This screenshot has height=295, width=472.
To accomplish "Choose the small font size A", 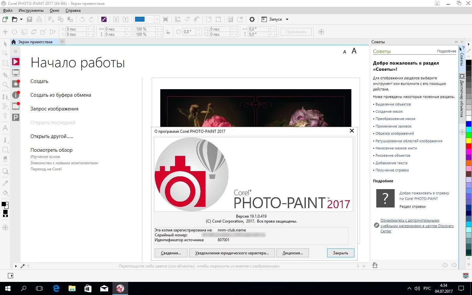I will pyautogui.click(x=344, y=52).
